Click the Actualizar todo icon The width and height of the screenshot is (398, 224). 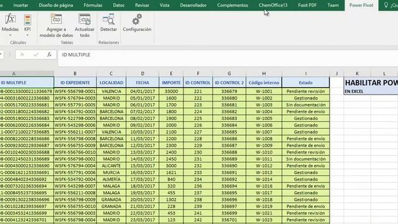click(x=85, y=19)
